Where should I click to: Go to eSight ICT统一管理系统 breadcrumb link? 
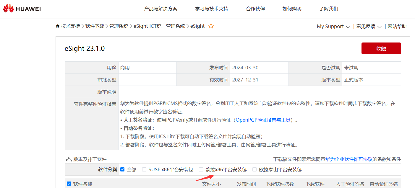click(x=159, y=26)
